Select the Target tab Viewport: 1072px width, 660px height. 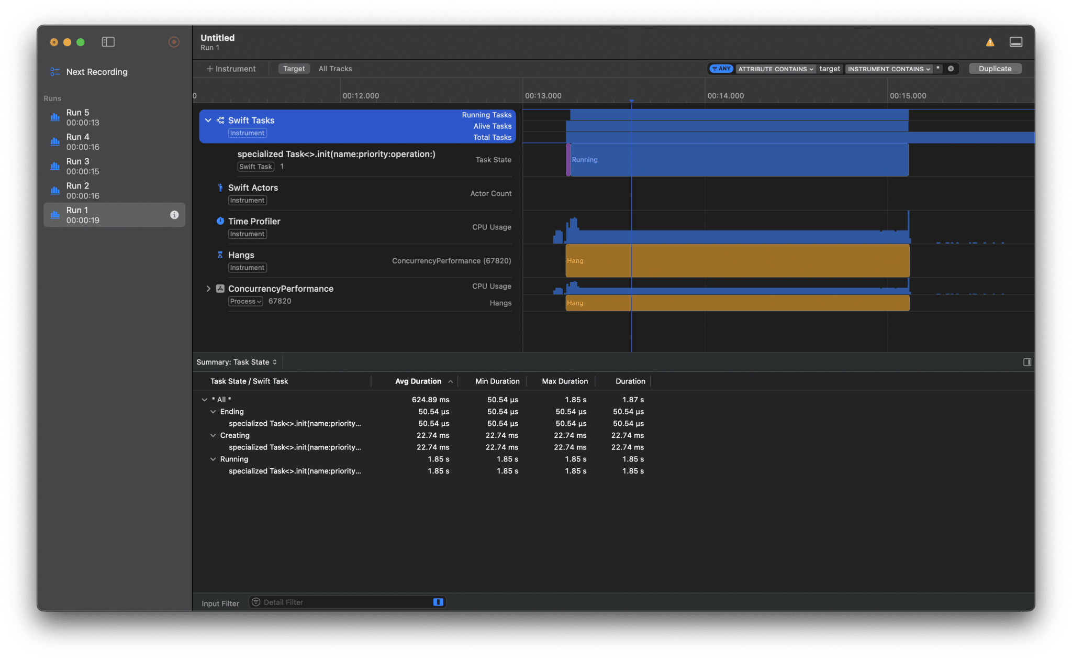(x=294, y=69)
